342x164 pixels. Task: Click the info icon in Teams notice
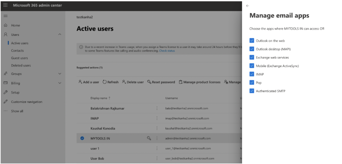click(x=81, y=47)
